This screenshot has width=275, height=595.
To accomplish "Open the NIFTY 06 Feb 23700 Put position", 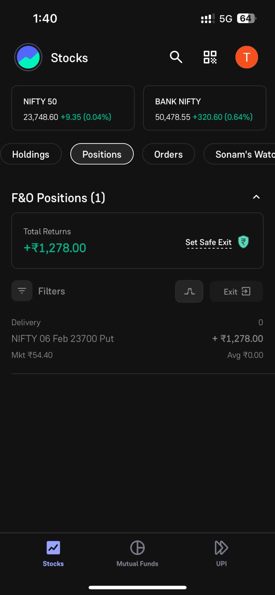I will [x=137, y=339].
